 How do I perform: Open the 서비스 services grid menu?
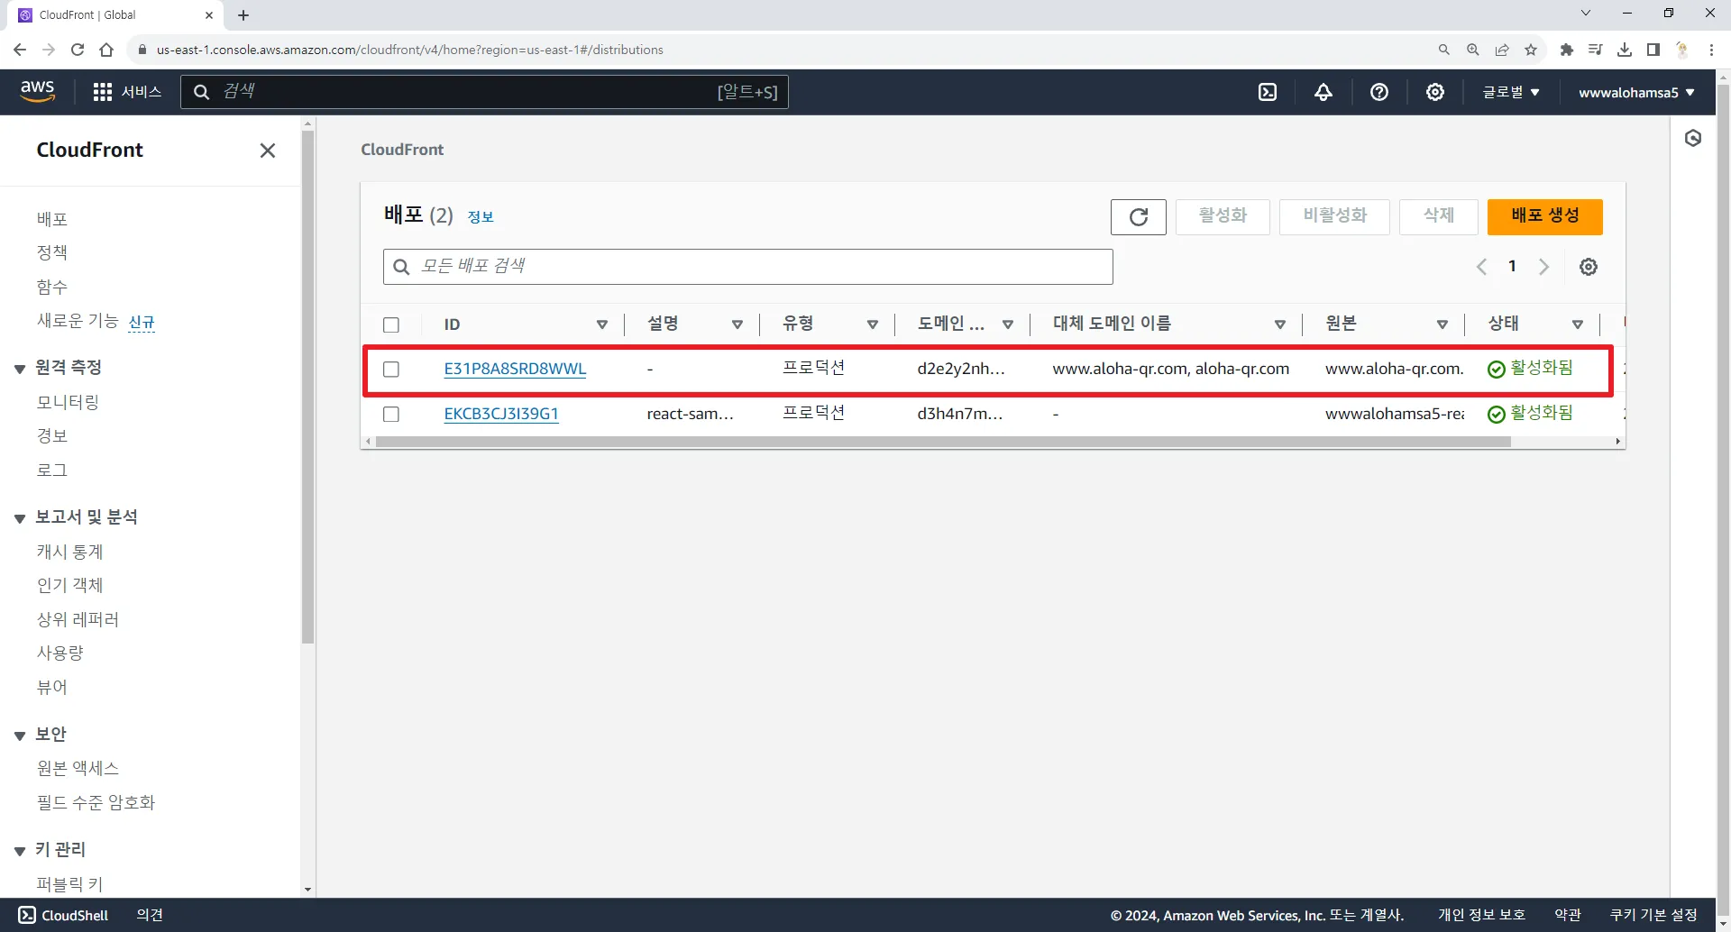click(127, 92)
